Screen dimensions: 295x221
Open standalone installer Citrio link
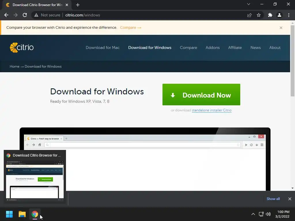pos(212,110)
